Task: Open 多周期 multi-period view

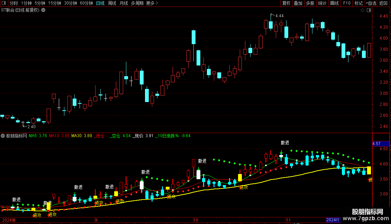Action: point(137,3)
